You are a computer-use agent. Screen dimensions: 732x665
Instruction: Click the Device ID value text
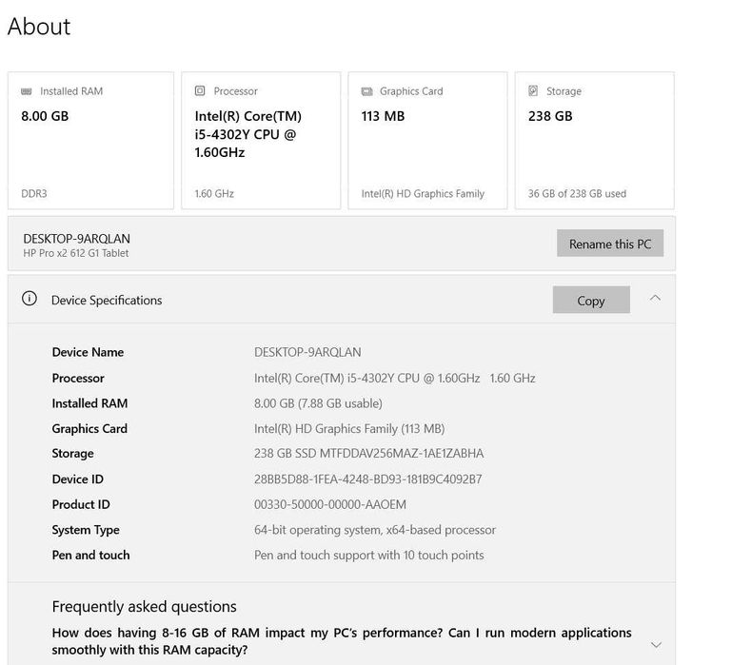click(x=367, y=479)
